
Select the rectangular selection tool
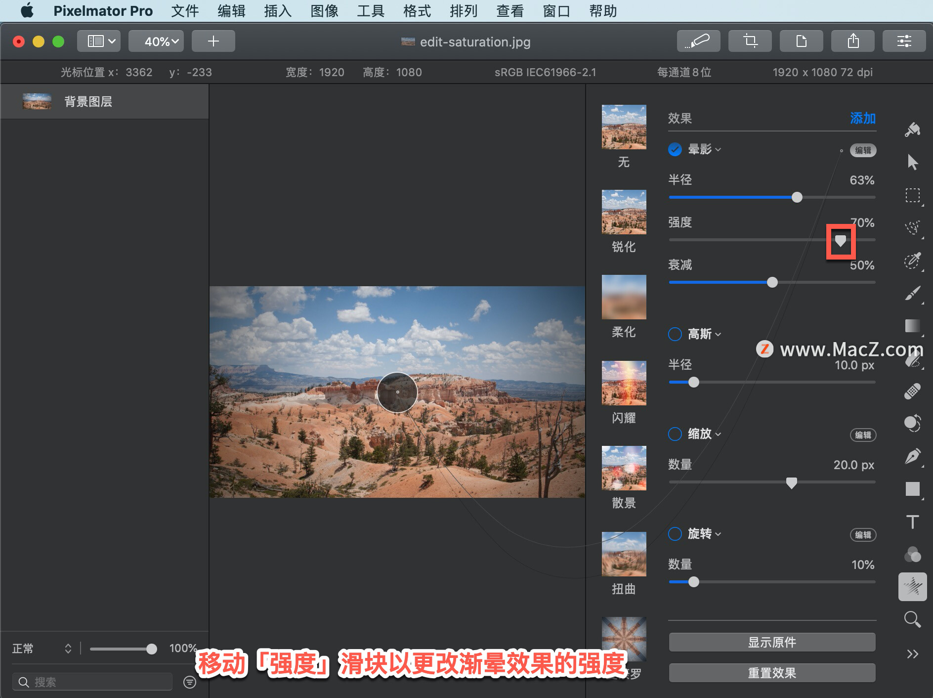tap(912, 196)
